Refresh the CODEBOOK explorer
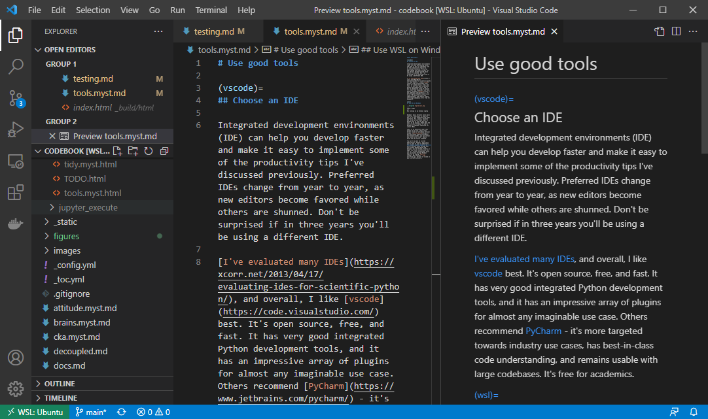 click(149, 150)
